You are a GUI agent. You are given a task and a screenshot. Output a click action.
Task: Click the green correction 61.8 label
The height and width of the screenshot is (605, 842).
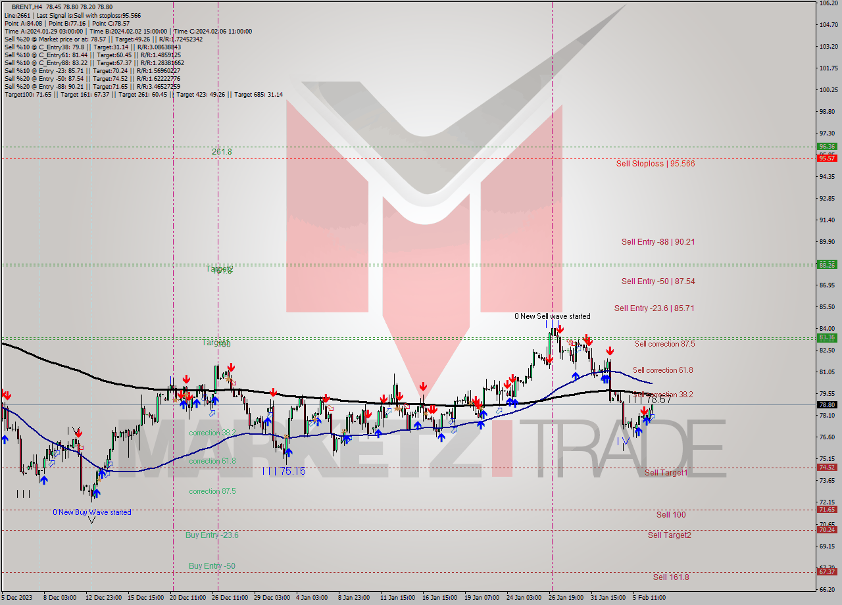(x=212, y=461)
